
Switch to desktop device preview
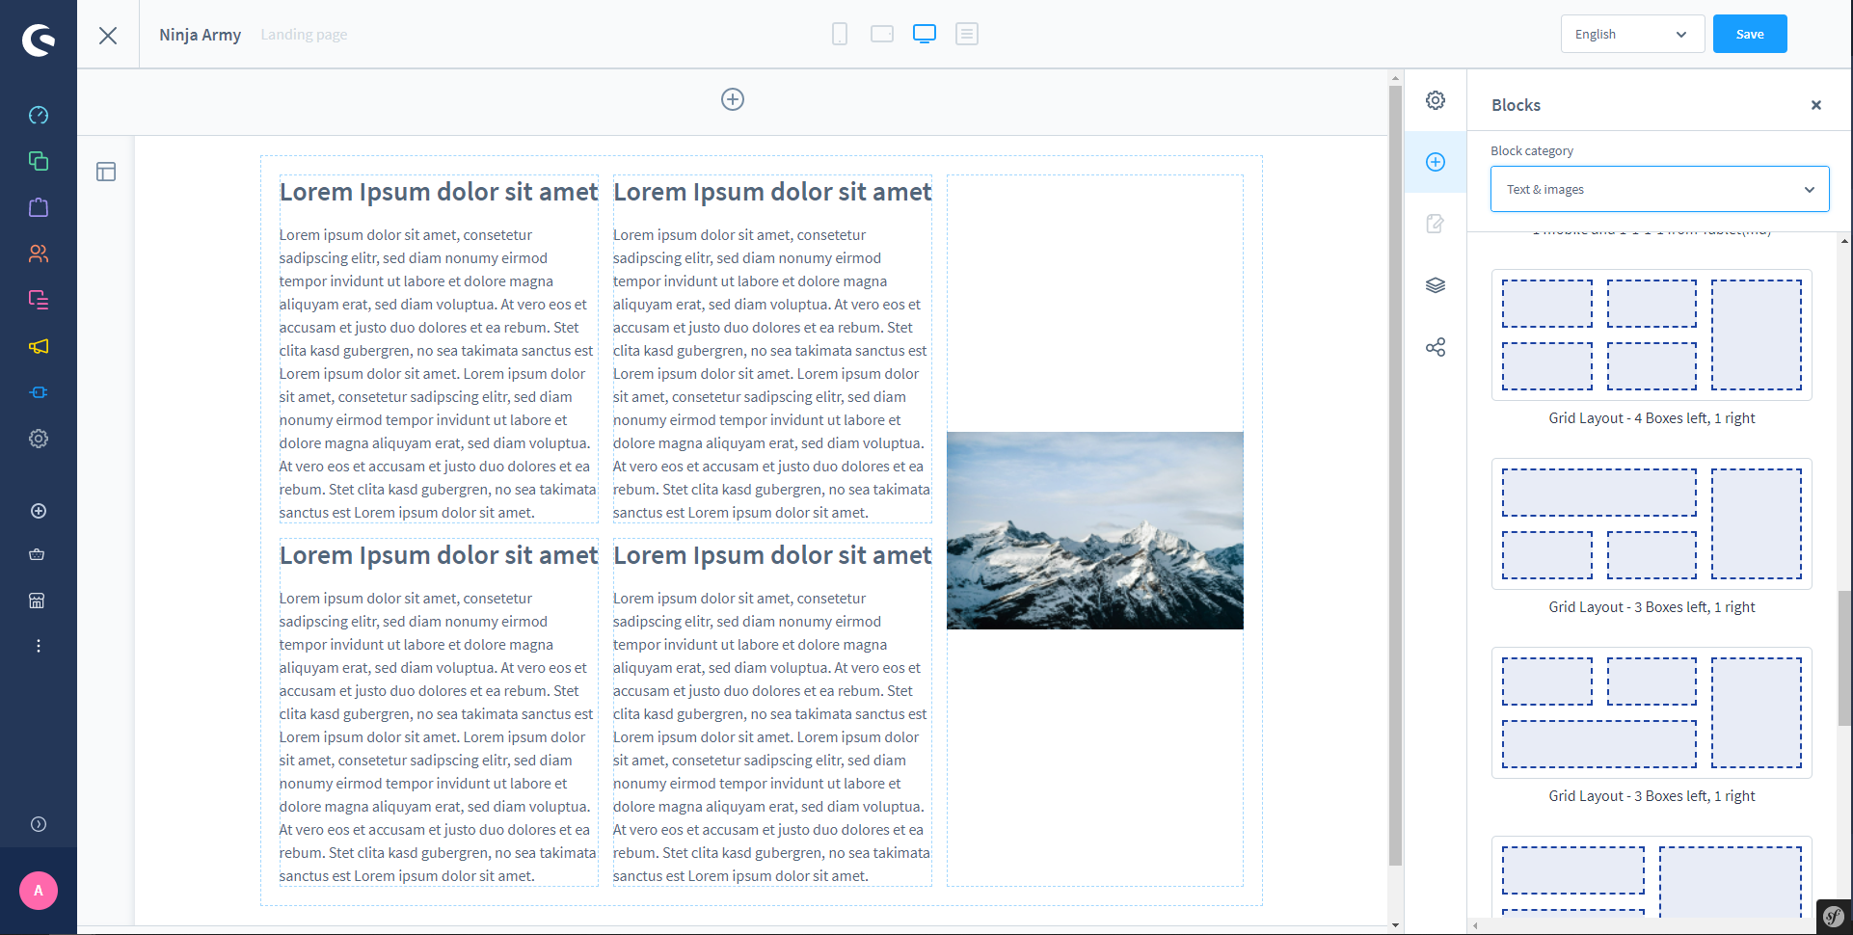(925, 34)
